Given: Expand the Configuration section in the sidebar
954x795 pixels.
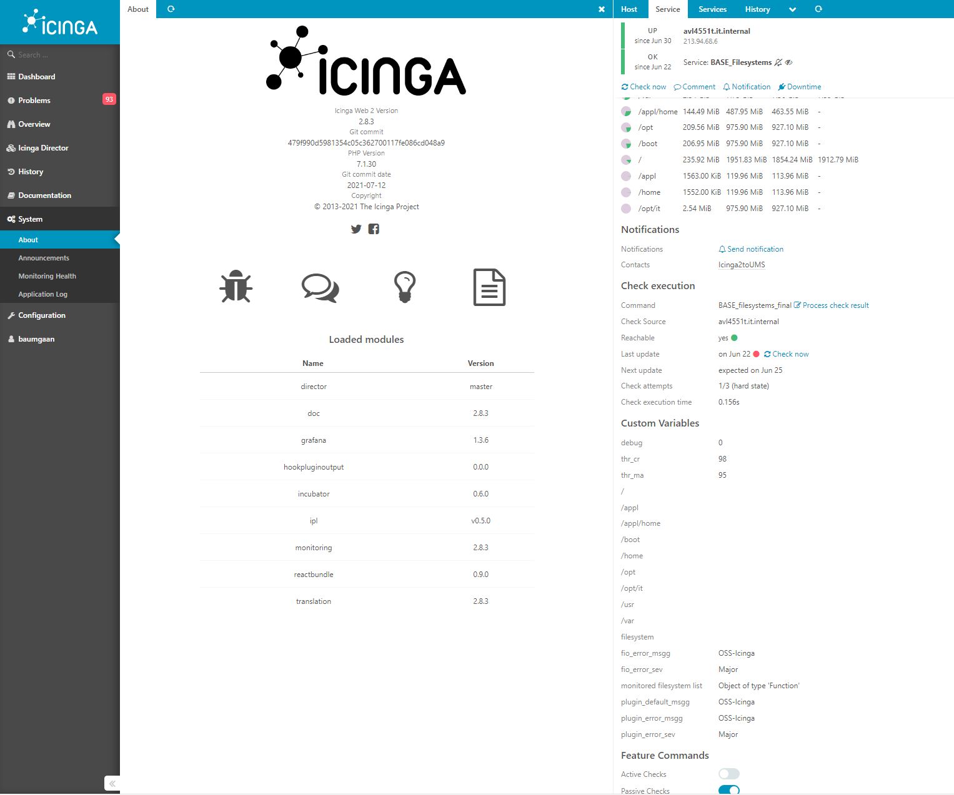Looking at the screenshot, I should pyautogui.click(x=42, y=315).
